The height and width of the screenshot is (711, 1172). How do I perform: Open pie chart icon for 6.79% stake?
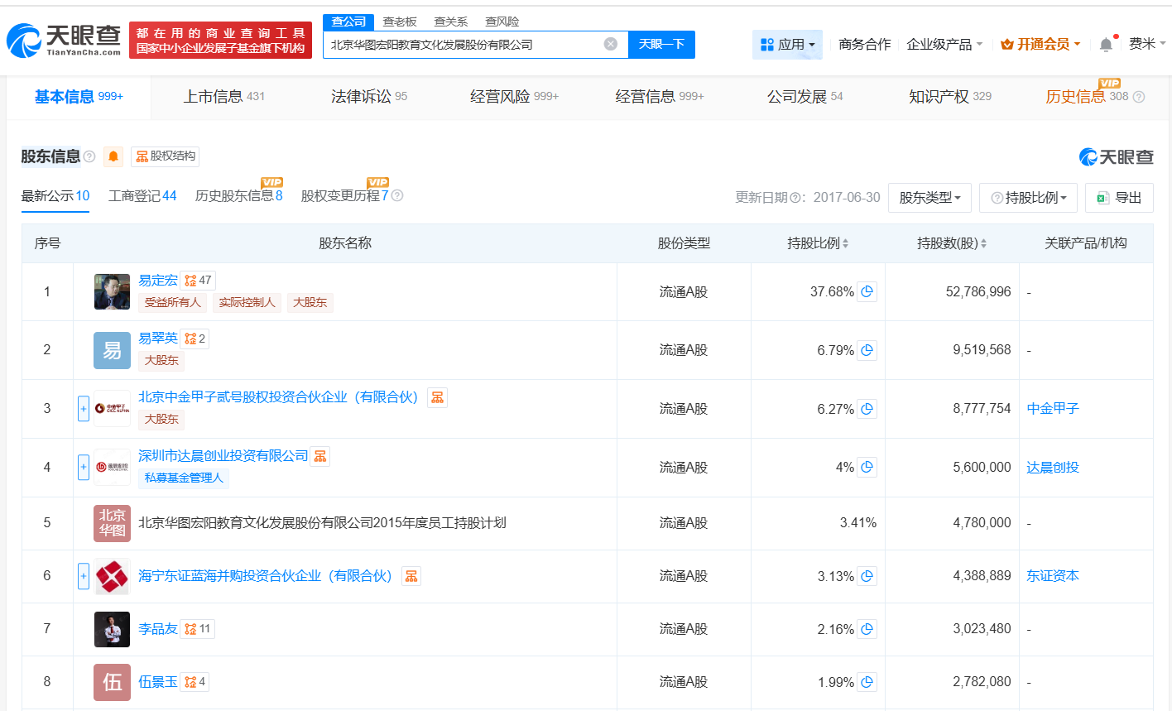867,350
